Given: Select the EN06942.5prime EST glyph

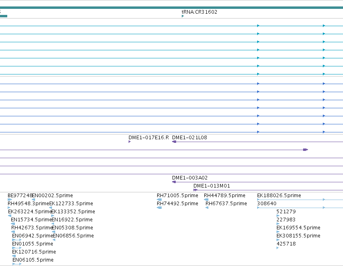Looking at the screenshot, I should (17, 240).
